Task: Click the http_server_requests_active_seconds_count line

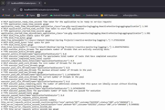Action: (67, 102)
